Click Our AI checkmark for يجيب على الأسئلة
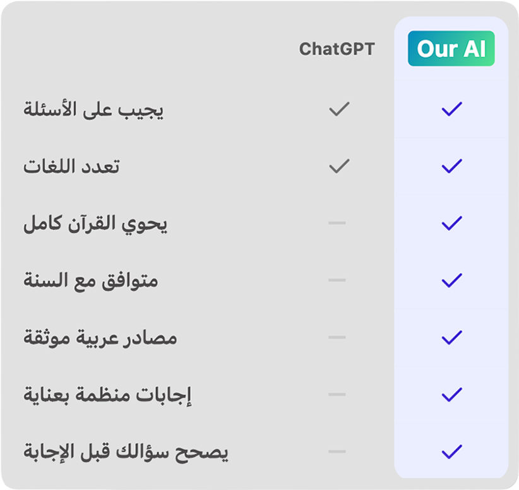The width and height of the screenshot is (519, 490). (x=452, y=109)
